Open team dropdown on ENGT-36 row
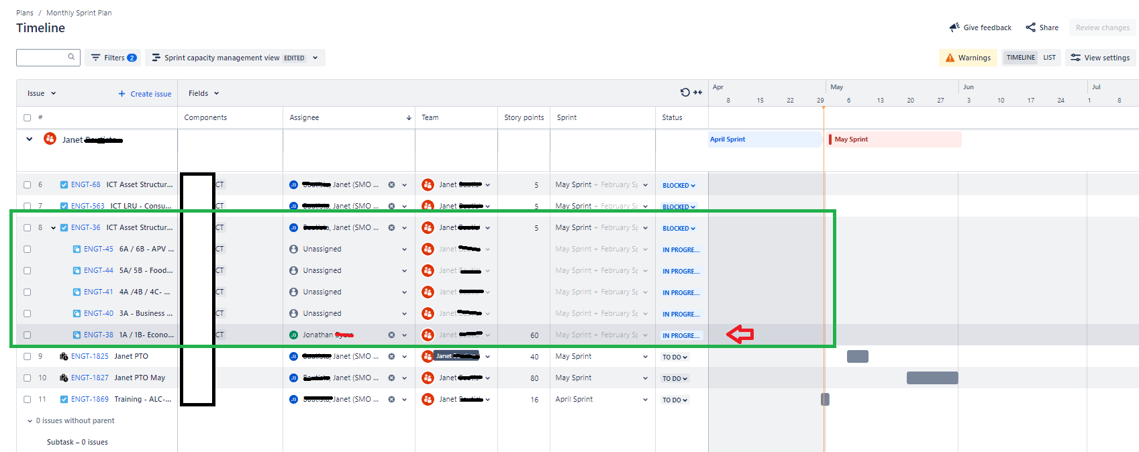The height and width of the screenshot is (452, 1139). click(x=487, y=228)
